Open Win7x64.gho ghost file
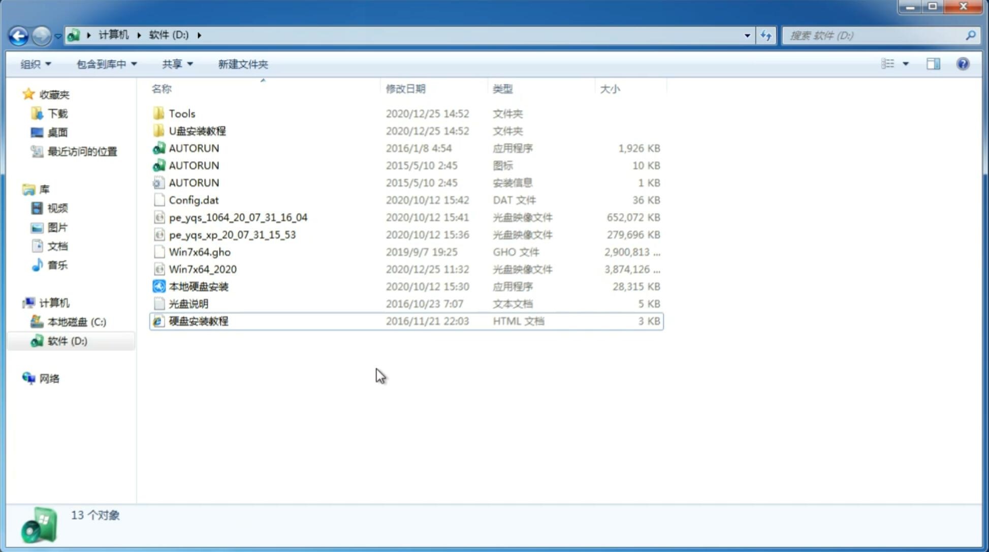 click(x=200, y=252)
